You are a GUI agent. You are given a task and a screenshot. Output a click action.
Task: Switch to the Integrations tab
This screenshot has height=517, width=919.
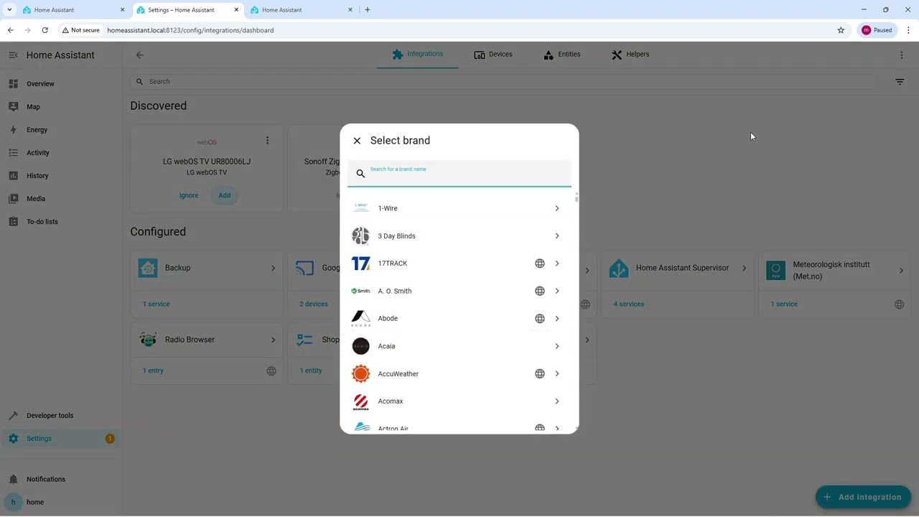(418, 55)
